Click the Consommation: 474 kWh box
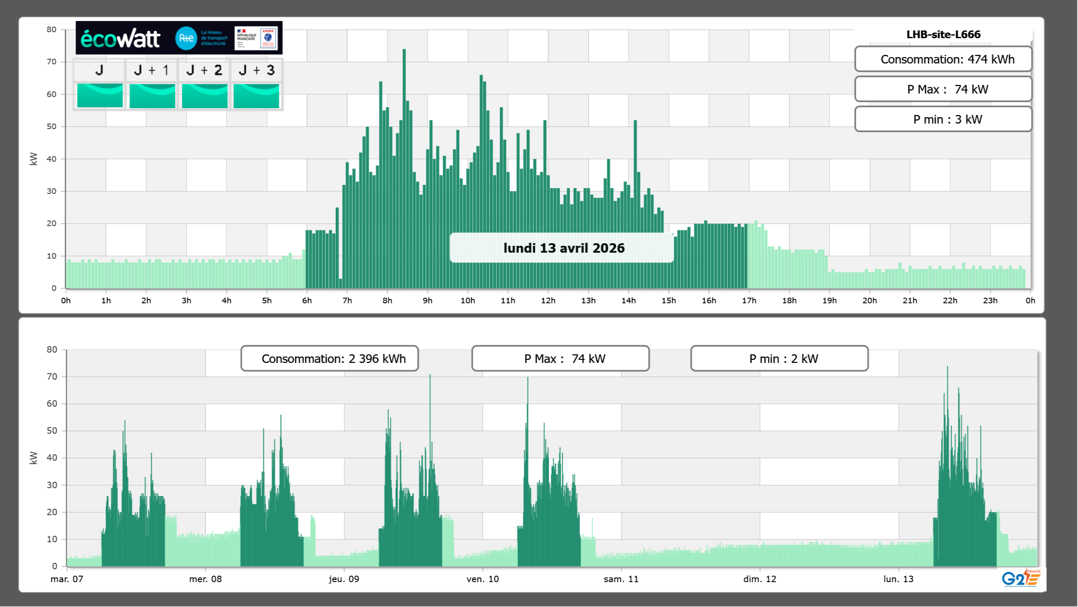 (x=943, y=59)
